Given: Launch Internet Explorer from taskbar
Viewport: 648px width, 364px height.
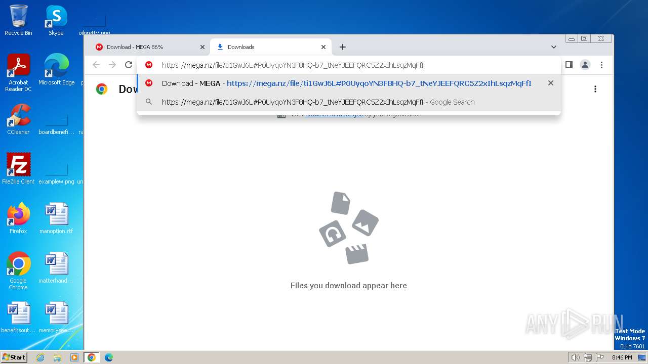Looking at the screenshot, I should [x=40, y=357].
